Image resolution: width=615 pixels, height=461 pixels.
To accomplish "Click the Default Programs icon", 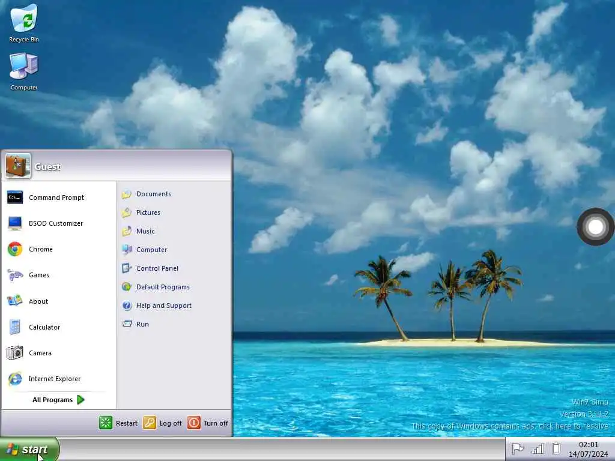I will (126, 286).
